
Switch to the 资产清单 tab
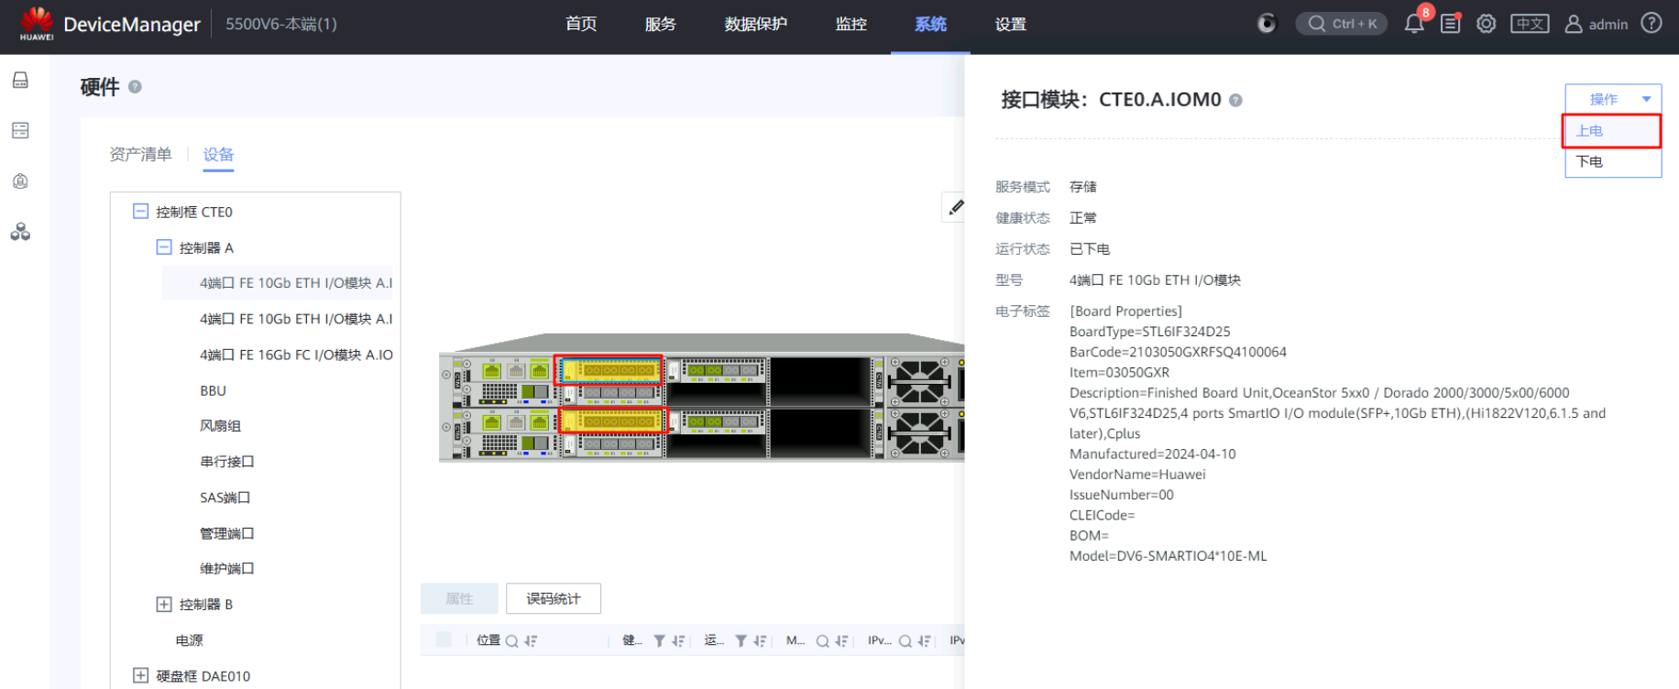140,154
